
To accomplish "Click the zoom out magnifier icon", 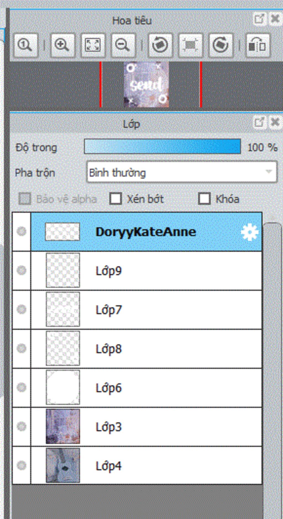I will point(123,45).
